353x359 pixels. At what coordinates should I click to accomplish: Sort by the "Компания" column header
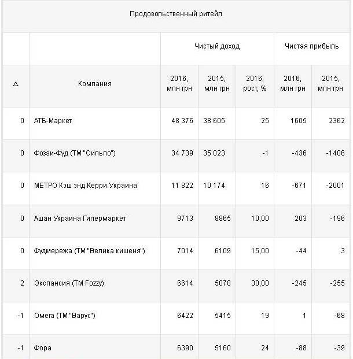(95, 84)
